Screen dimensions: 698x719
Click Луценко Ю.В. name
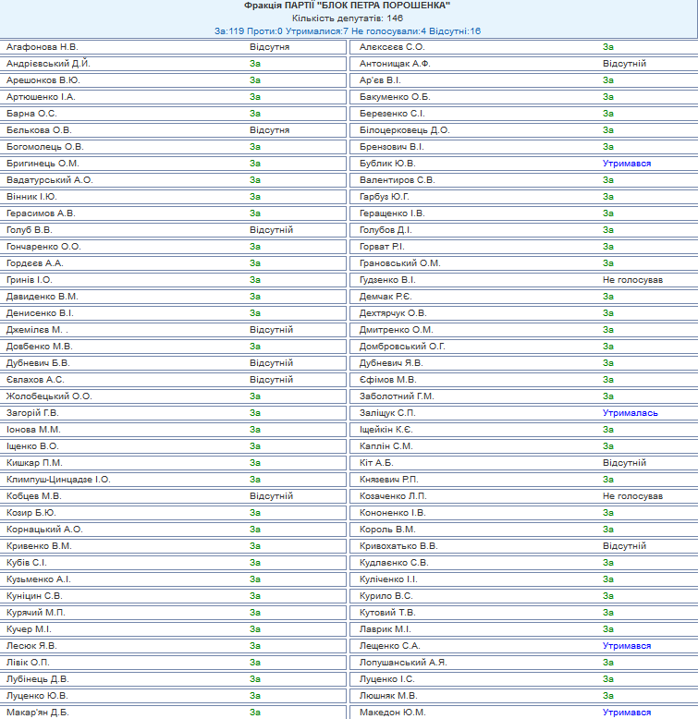click(37, 696)
